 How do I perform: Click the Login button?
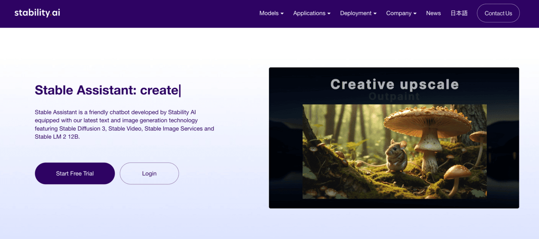point(149,173)
